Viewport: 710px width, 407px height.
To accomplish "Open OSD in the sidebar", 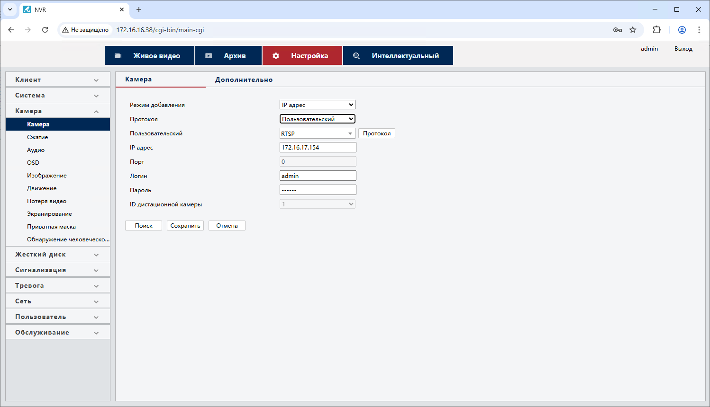I will (33, 163).
